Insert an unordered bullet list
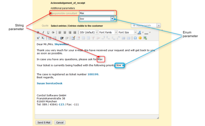 point(50,38)
